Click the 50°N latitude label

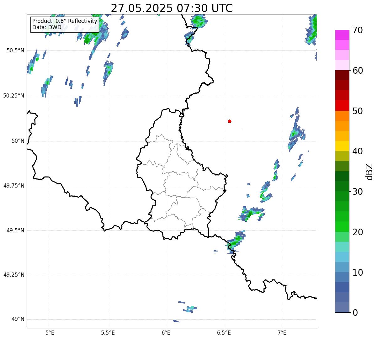[x=18, y=141]
